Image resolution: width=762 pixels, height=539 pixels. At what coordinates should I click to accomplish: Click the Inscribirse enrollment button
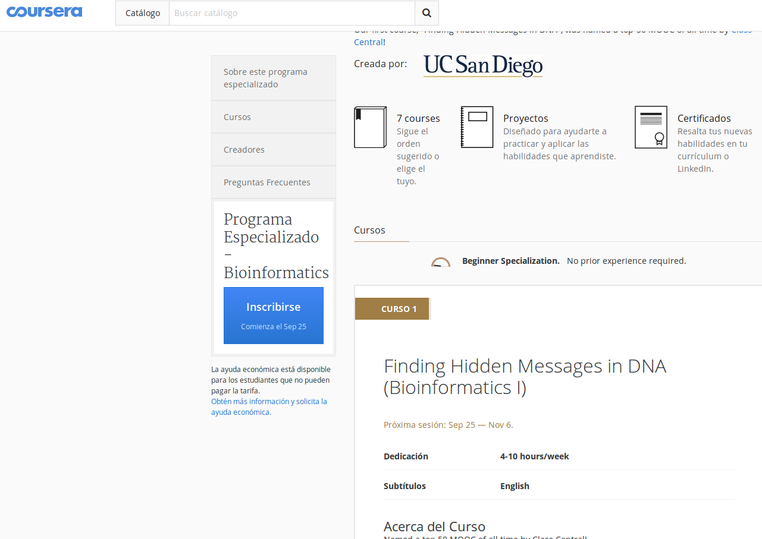(274, 316)
